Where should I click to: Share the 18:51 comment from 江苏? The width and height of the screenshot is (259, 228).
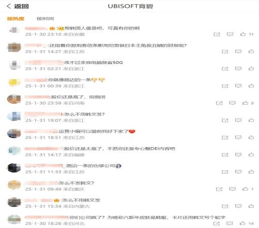[225, 137]
